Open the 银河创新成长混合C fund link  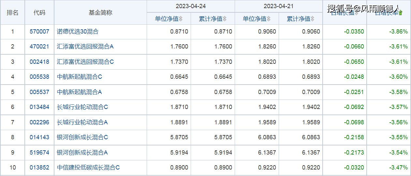82,137
